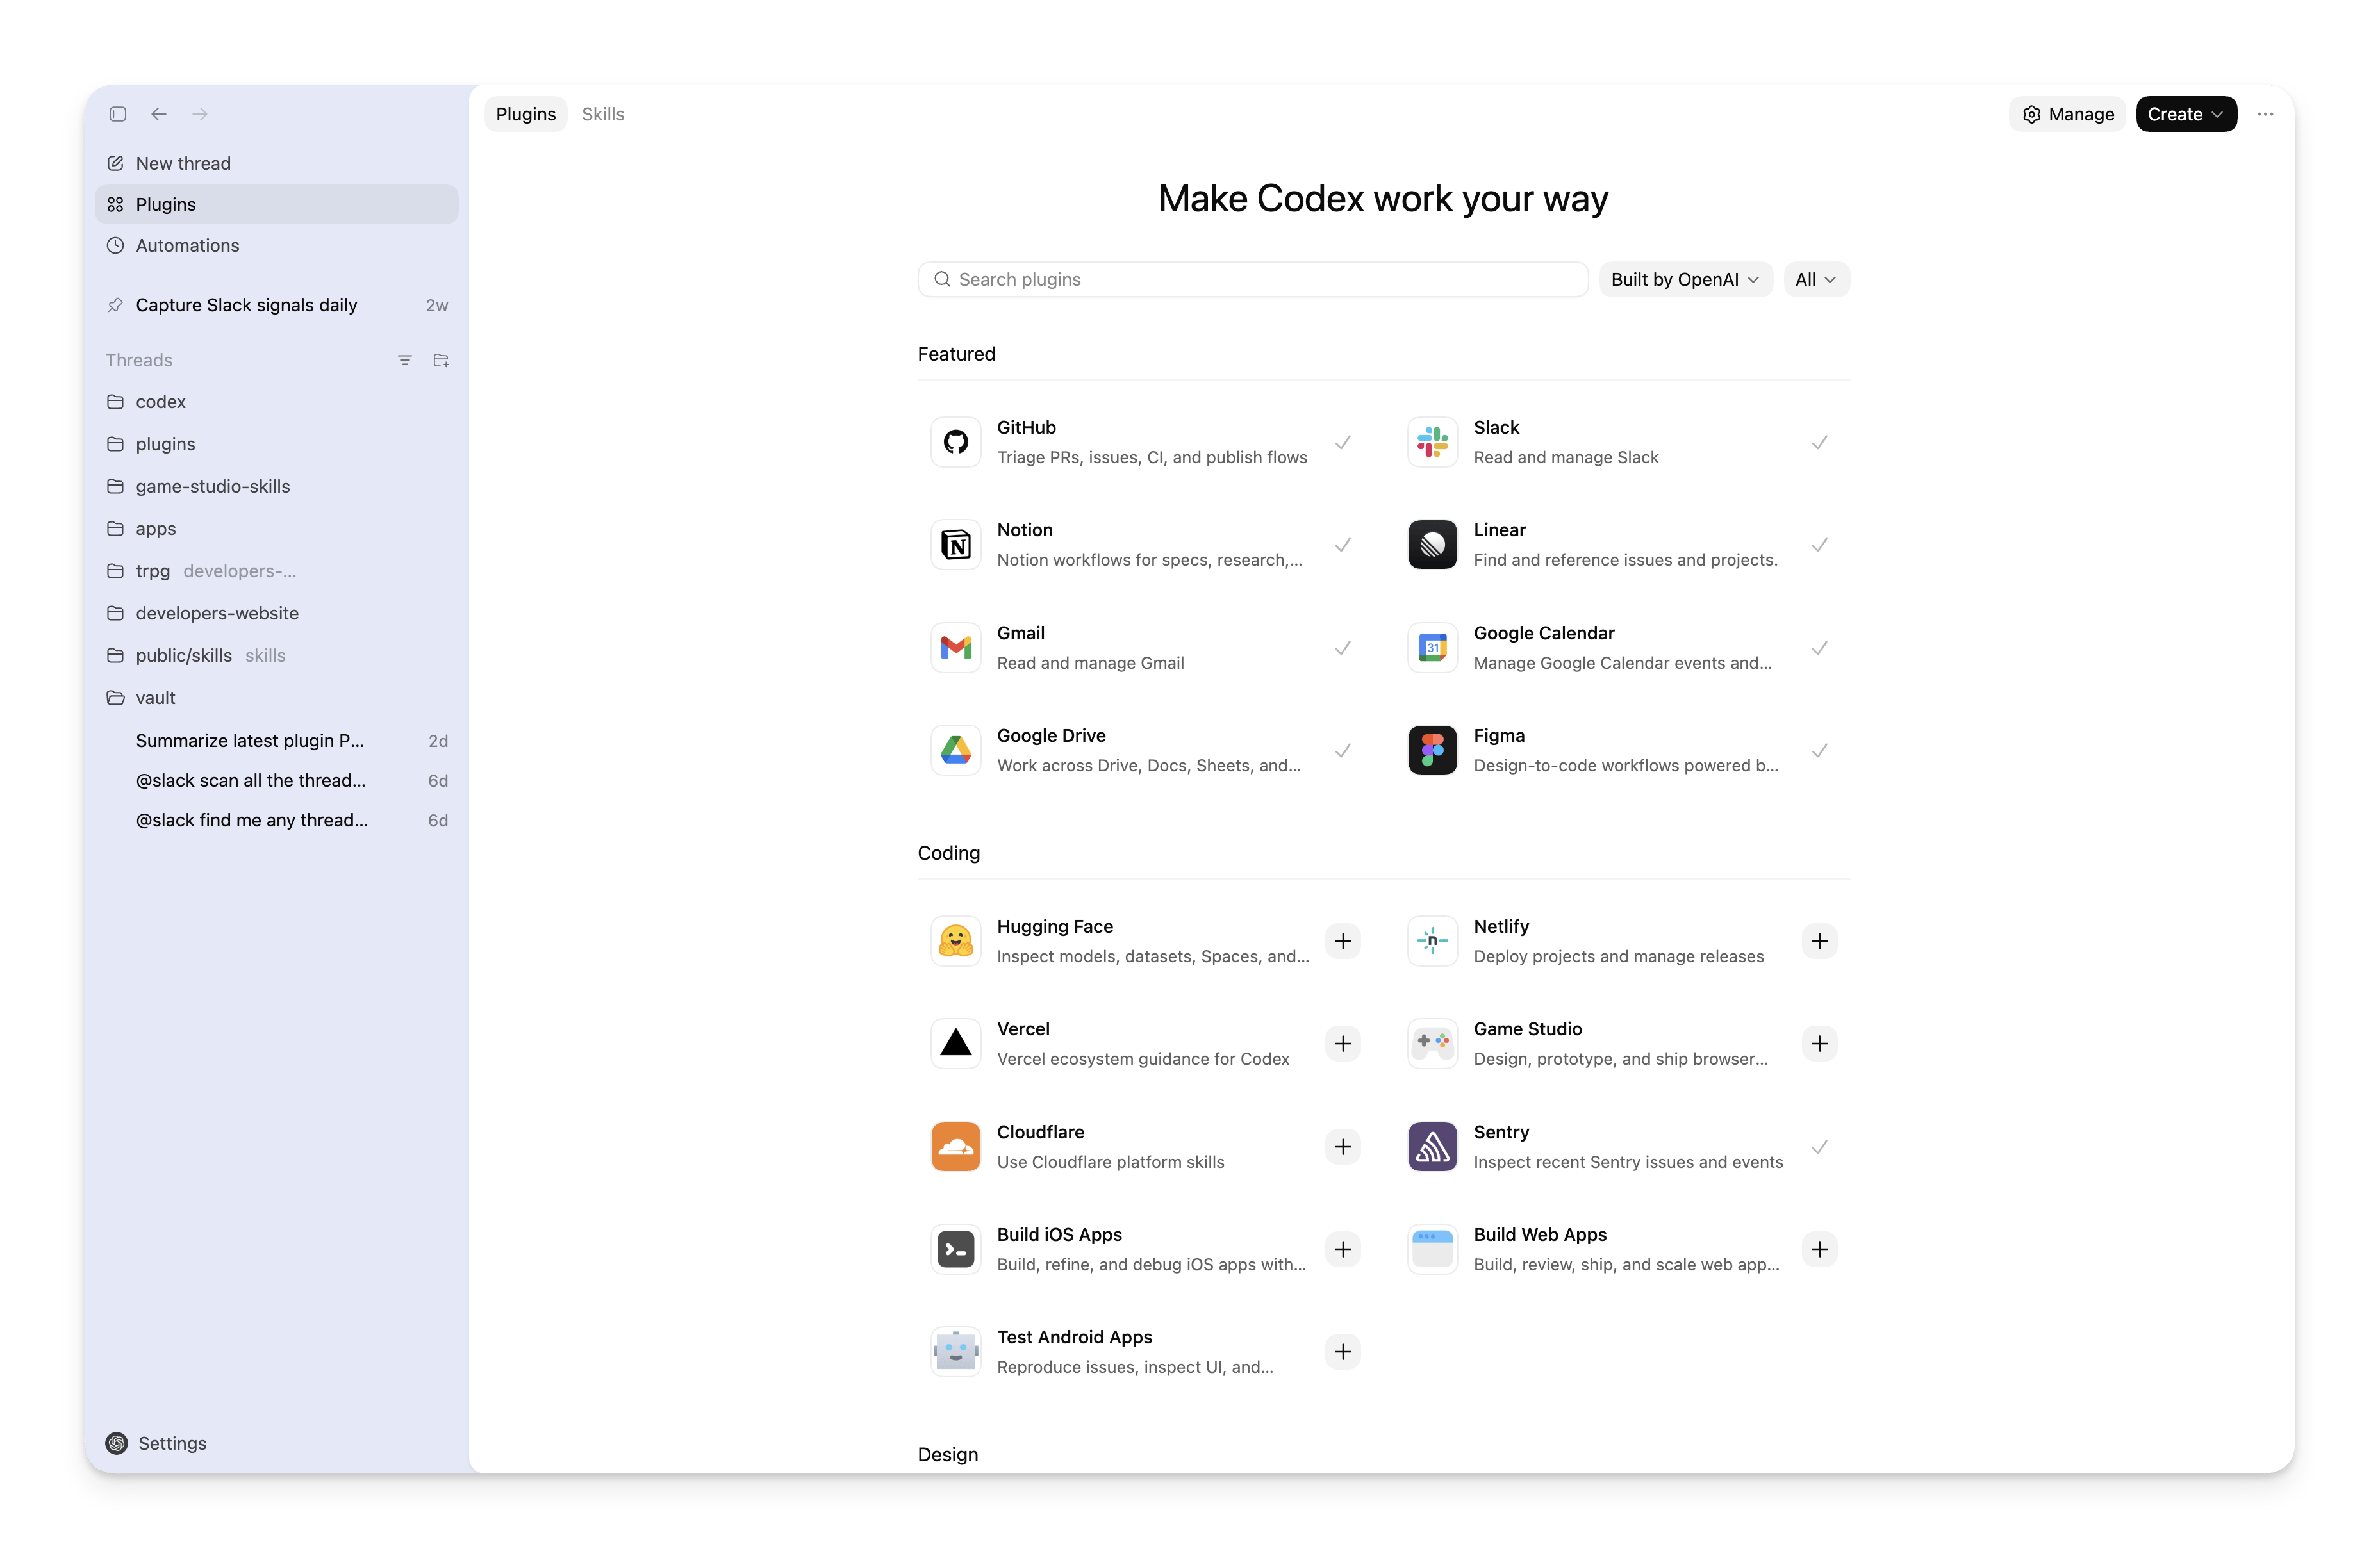Expand the Create dropdown button

pos(2185,114)
